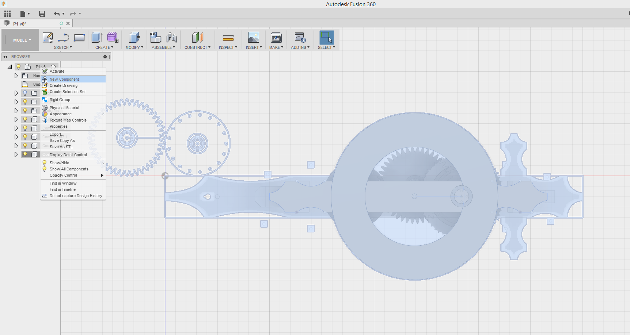Expand the Sketches folder arrow
Image resolution: width=630 pixels, height=335 pixels.
click(16, 111)
